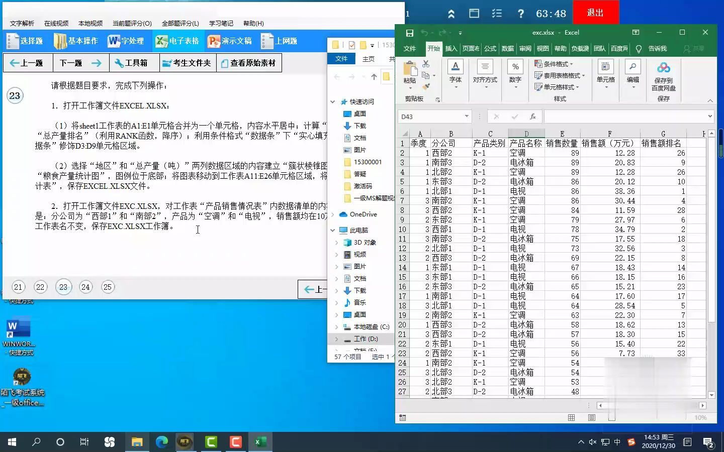Select the 字处理 word processing section icon
The height and width of the screenshot is (452, 724).
(x=126, y=41)
